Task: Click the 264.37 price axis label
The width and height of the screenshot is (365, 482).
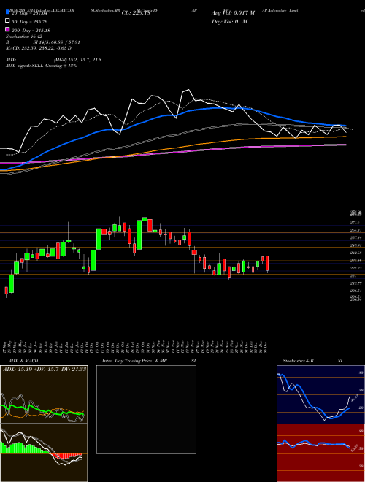Action: [x=356, y=230]
